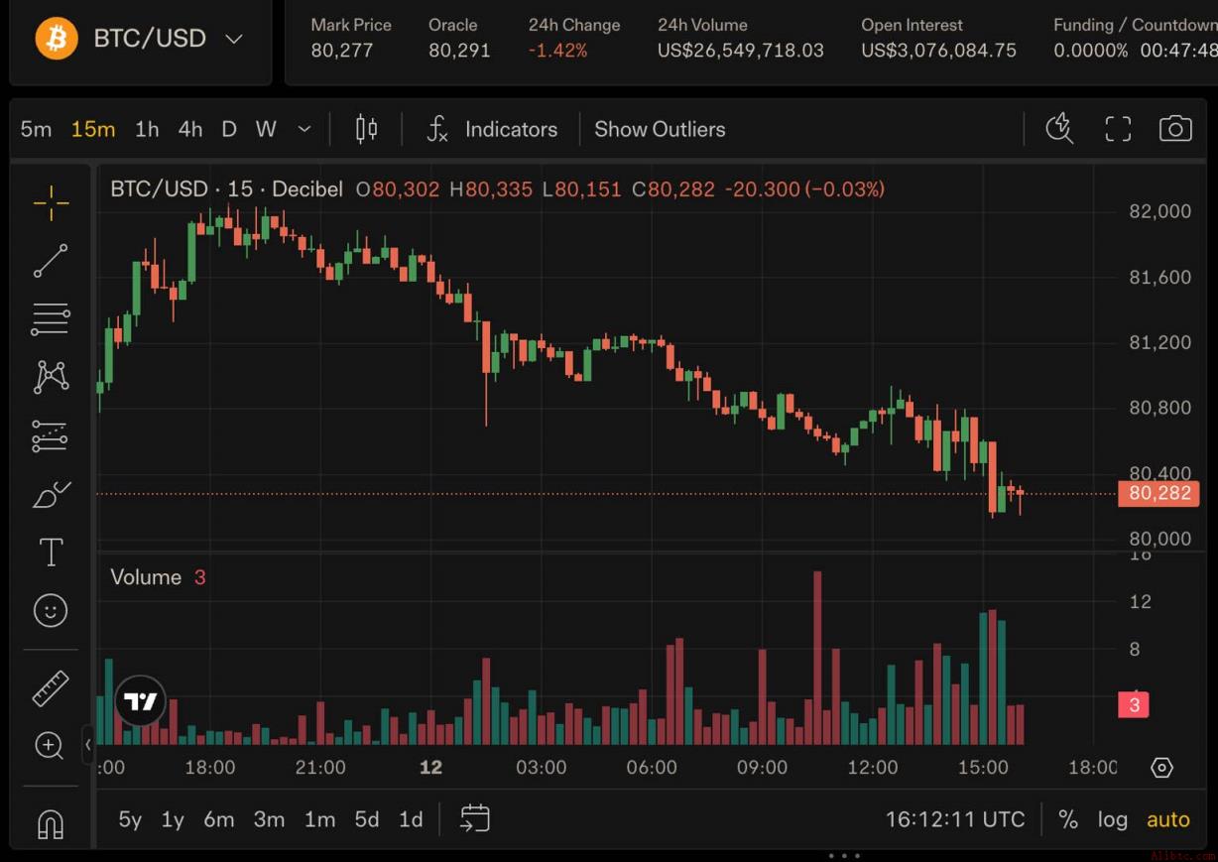This screenshot has height=862, width=1218.
Task: Select the brush drawing tool
Action: coord(51,494)
